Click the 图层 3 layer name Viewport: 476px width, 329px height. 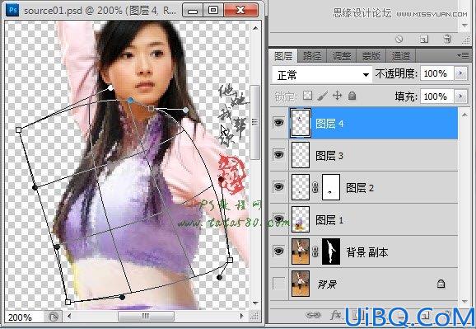[329, 156]
